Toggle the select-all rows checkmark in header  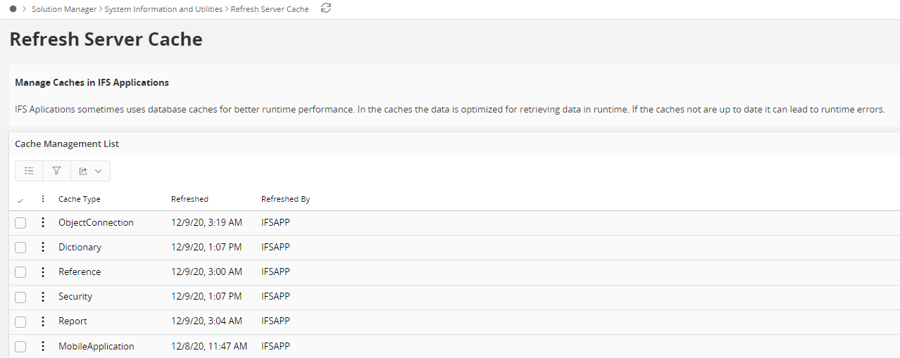pyautogui.click(x=20, y=200)
